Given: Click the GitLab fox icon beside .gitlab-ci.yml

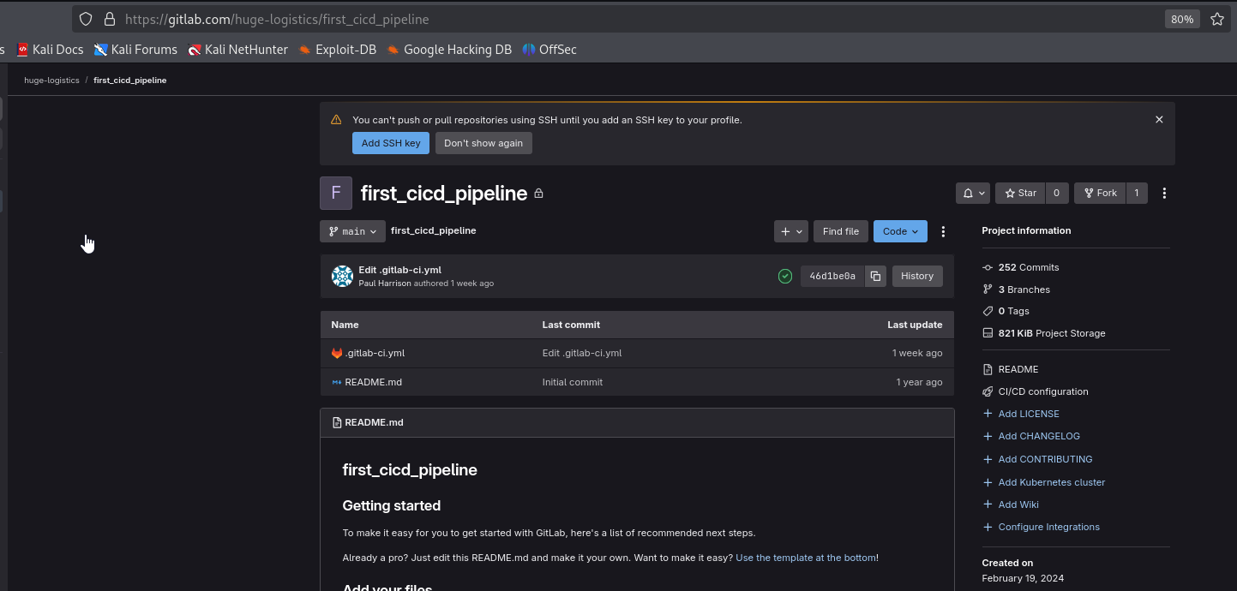Looking at the screenshot, I should (337, 353).
